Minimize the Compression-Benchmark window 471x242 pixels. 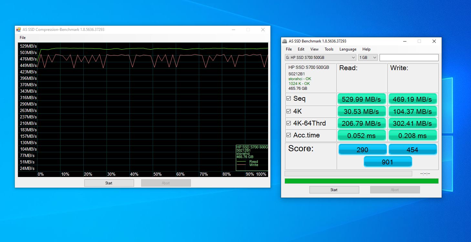point(233,30)
